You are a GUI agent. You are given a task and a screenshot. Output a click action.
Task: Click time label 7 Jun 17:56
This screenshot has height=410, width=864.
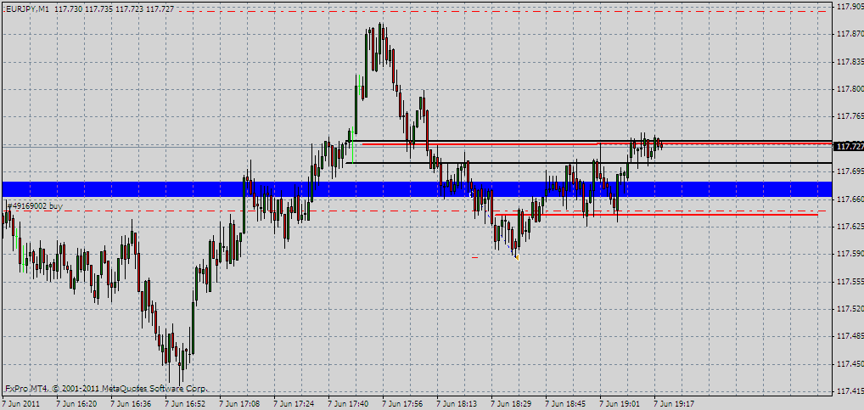(x=403, y=404)
